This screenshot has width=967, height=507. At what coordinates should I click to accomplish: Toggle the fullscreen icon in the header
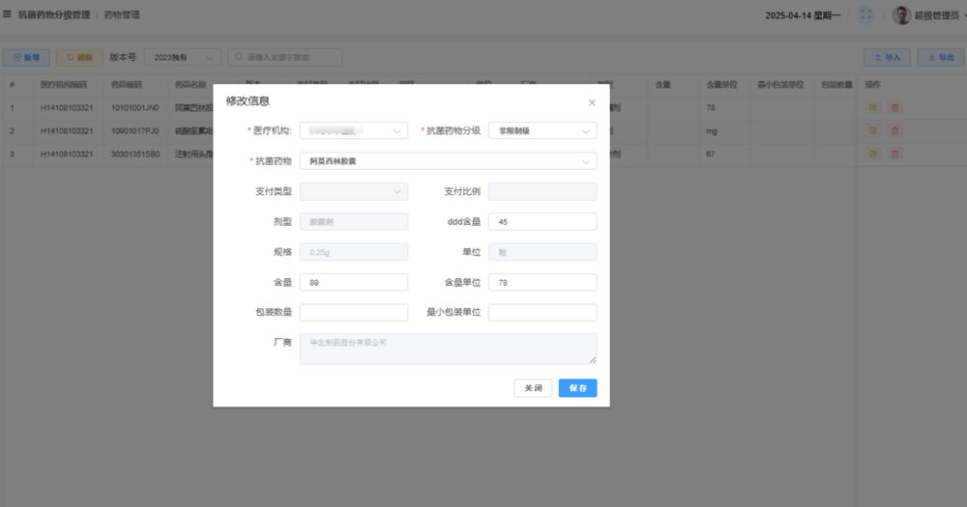[865, 14]
